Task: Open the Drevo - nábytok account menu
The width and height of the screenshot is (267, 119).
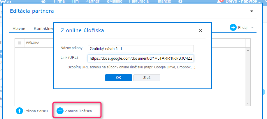Action: point(243,1)
